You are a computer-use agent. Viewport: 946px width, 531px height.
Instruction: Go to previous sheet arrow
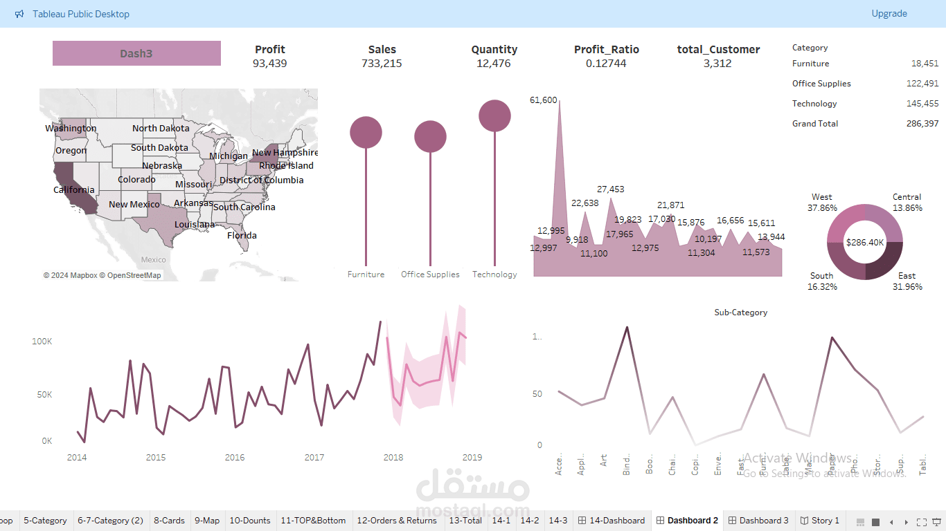891,521
